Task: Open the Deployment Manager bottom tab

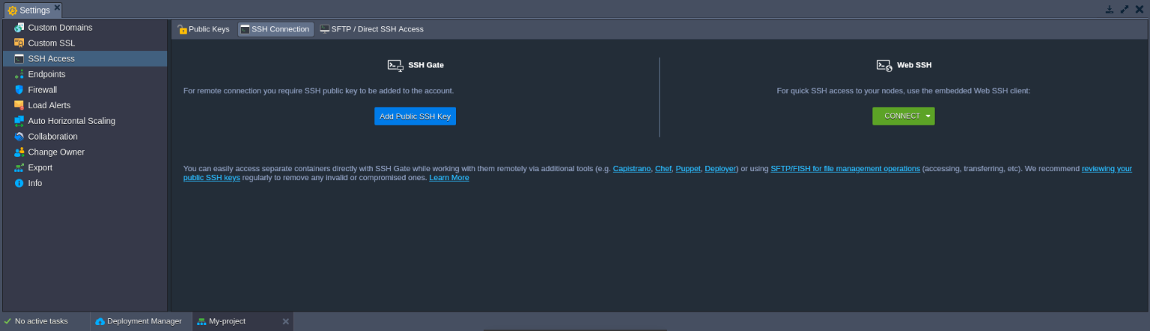Action: 139,321
